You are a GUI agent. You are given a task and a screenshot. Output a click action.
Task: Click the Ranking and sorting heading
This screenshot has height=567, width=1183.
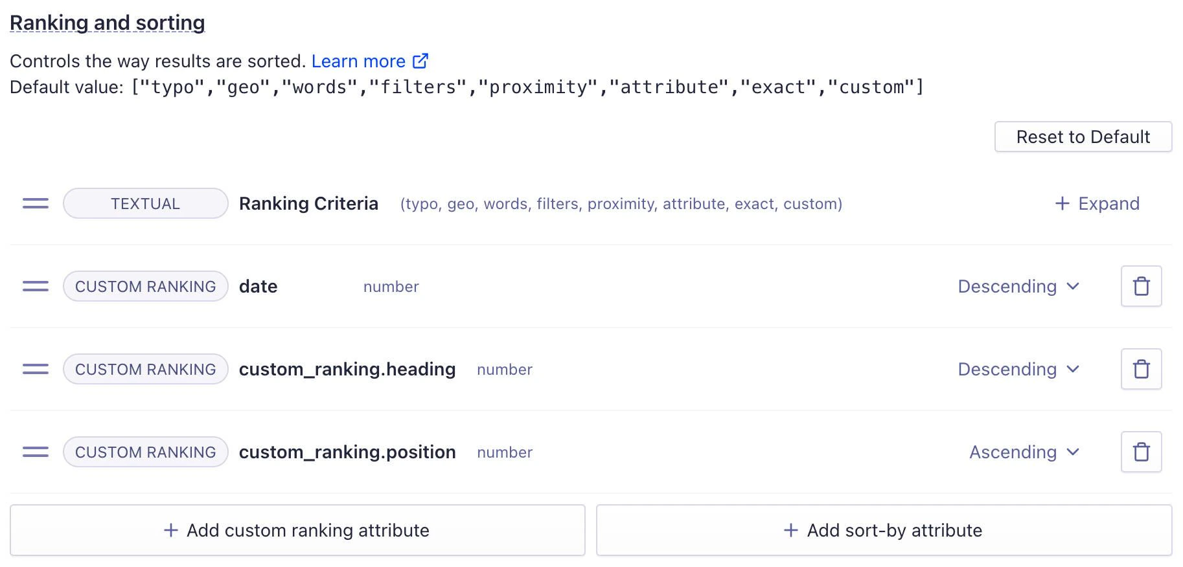[107, 21]
